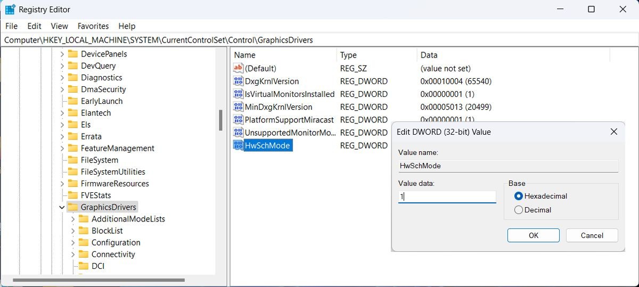The width and height of the screenshot is (639, 287).
Task: Click REG_SZ type of the (Default) row
Action: (x=354, y=68)
